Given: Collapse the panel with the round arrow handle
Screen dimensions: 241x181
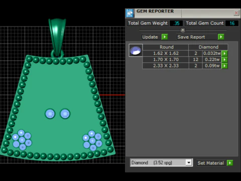Looking at the screenshot, I should (x=183, y=30).
